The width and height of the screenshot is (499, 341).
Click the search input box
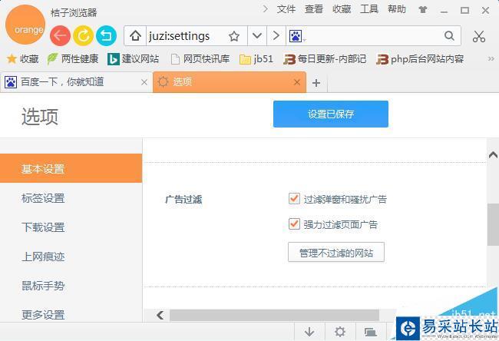374,35
